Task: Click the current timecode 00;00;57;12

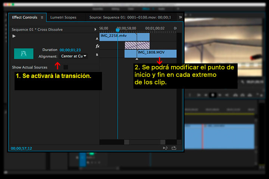Action: [21, 148]
